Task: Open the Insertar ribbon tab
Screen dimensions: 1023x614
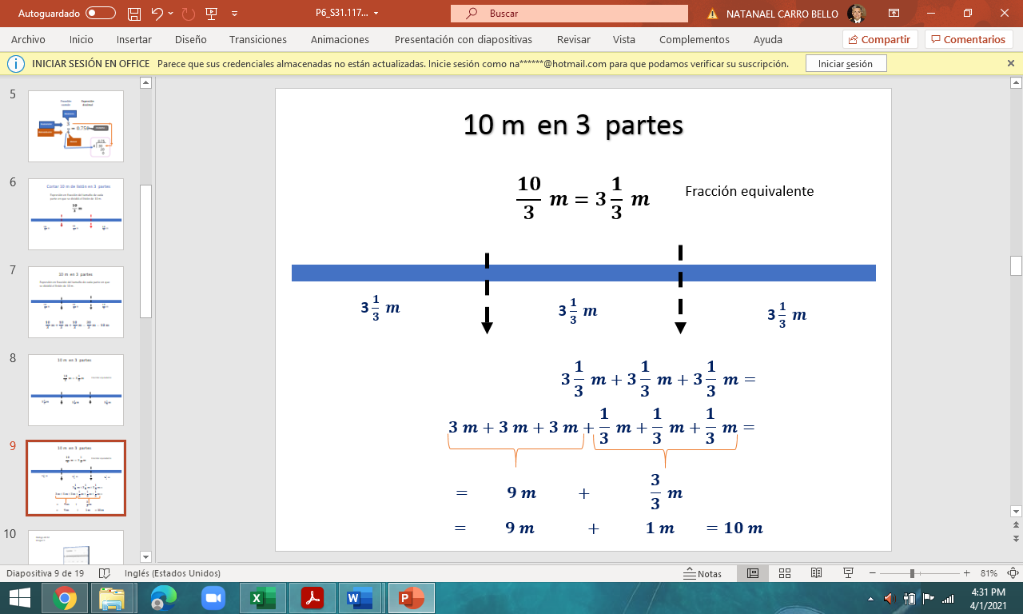Action: (133, 39)
